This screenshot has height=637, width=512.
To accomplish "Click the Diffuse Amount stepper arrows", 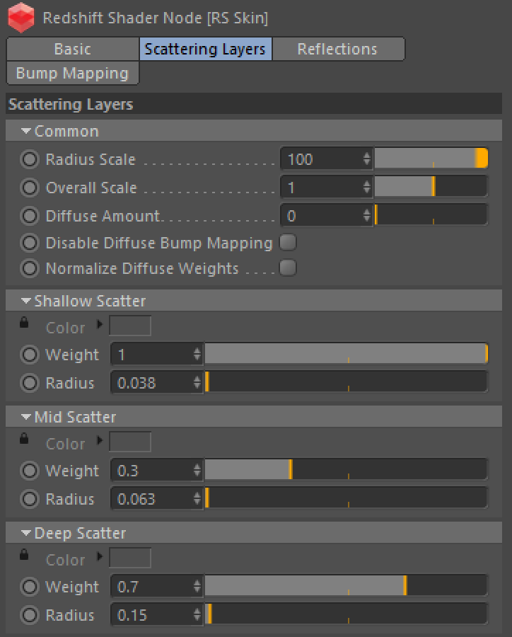I will 367,215.
